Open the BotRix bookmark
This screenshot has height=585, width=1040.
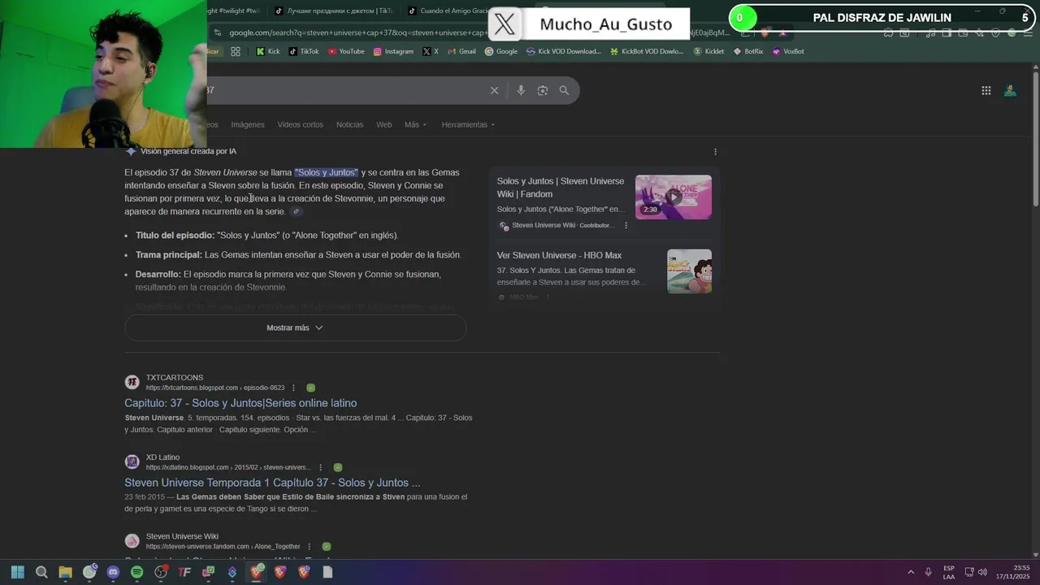pos(747,51)
